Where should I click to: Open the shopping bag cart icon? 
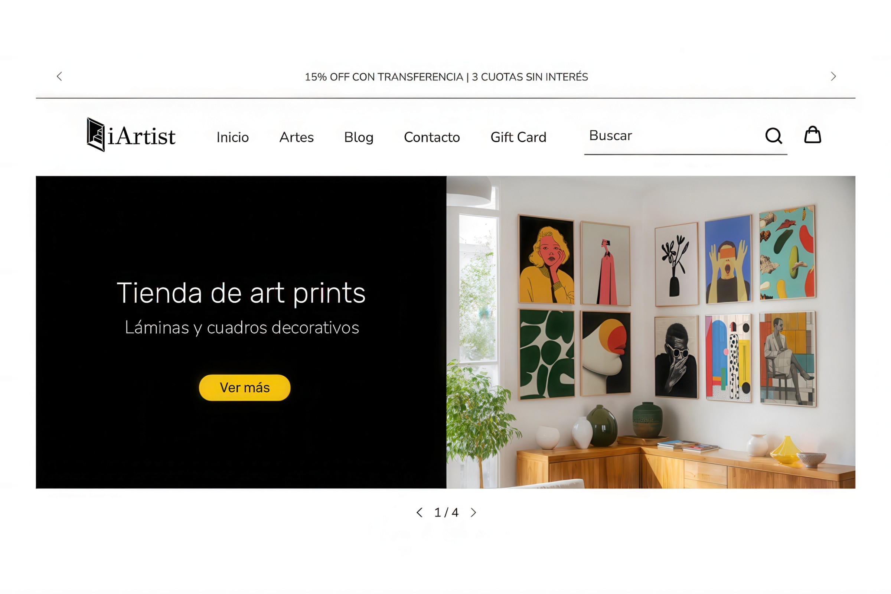tap(813, 135)
